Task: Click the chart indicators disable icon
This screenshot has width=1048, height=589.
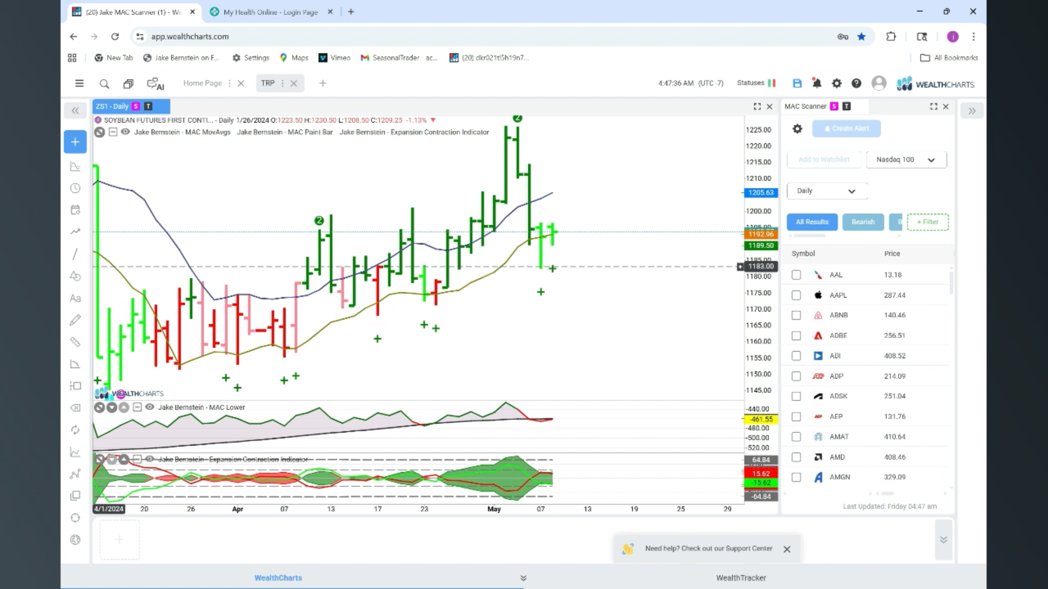Action: tap(99, 132)
